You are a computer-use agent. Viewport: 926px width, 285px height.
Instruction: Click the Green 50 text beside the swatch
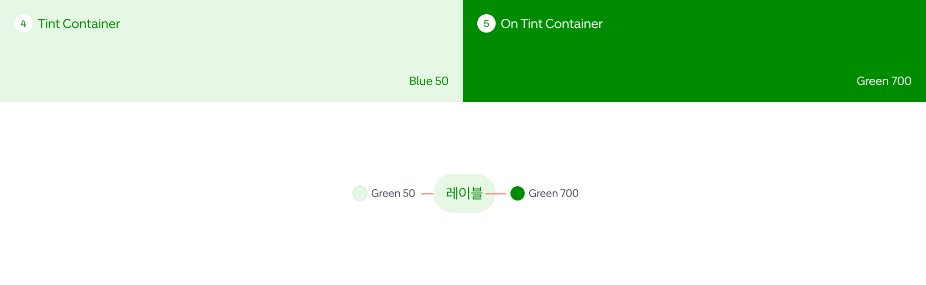click(393, 193)
